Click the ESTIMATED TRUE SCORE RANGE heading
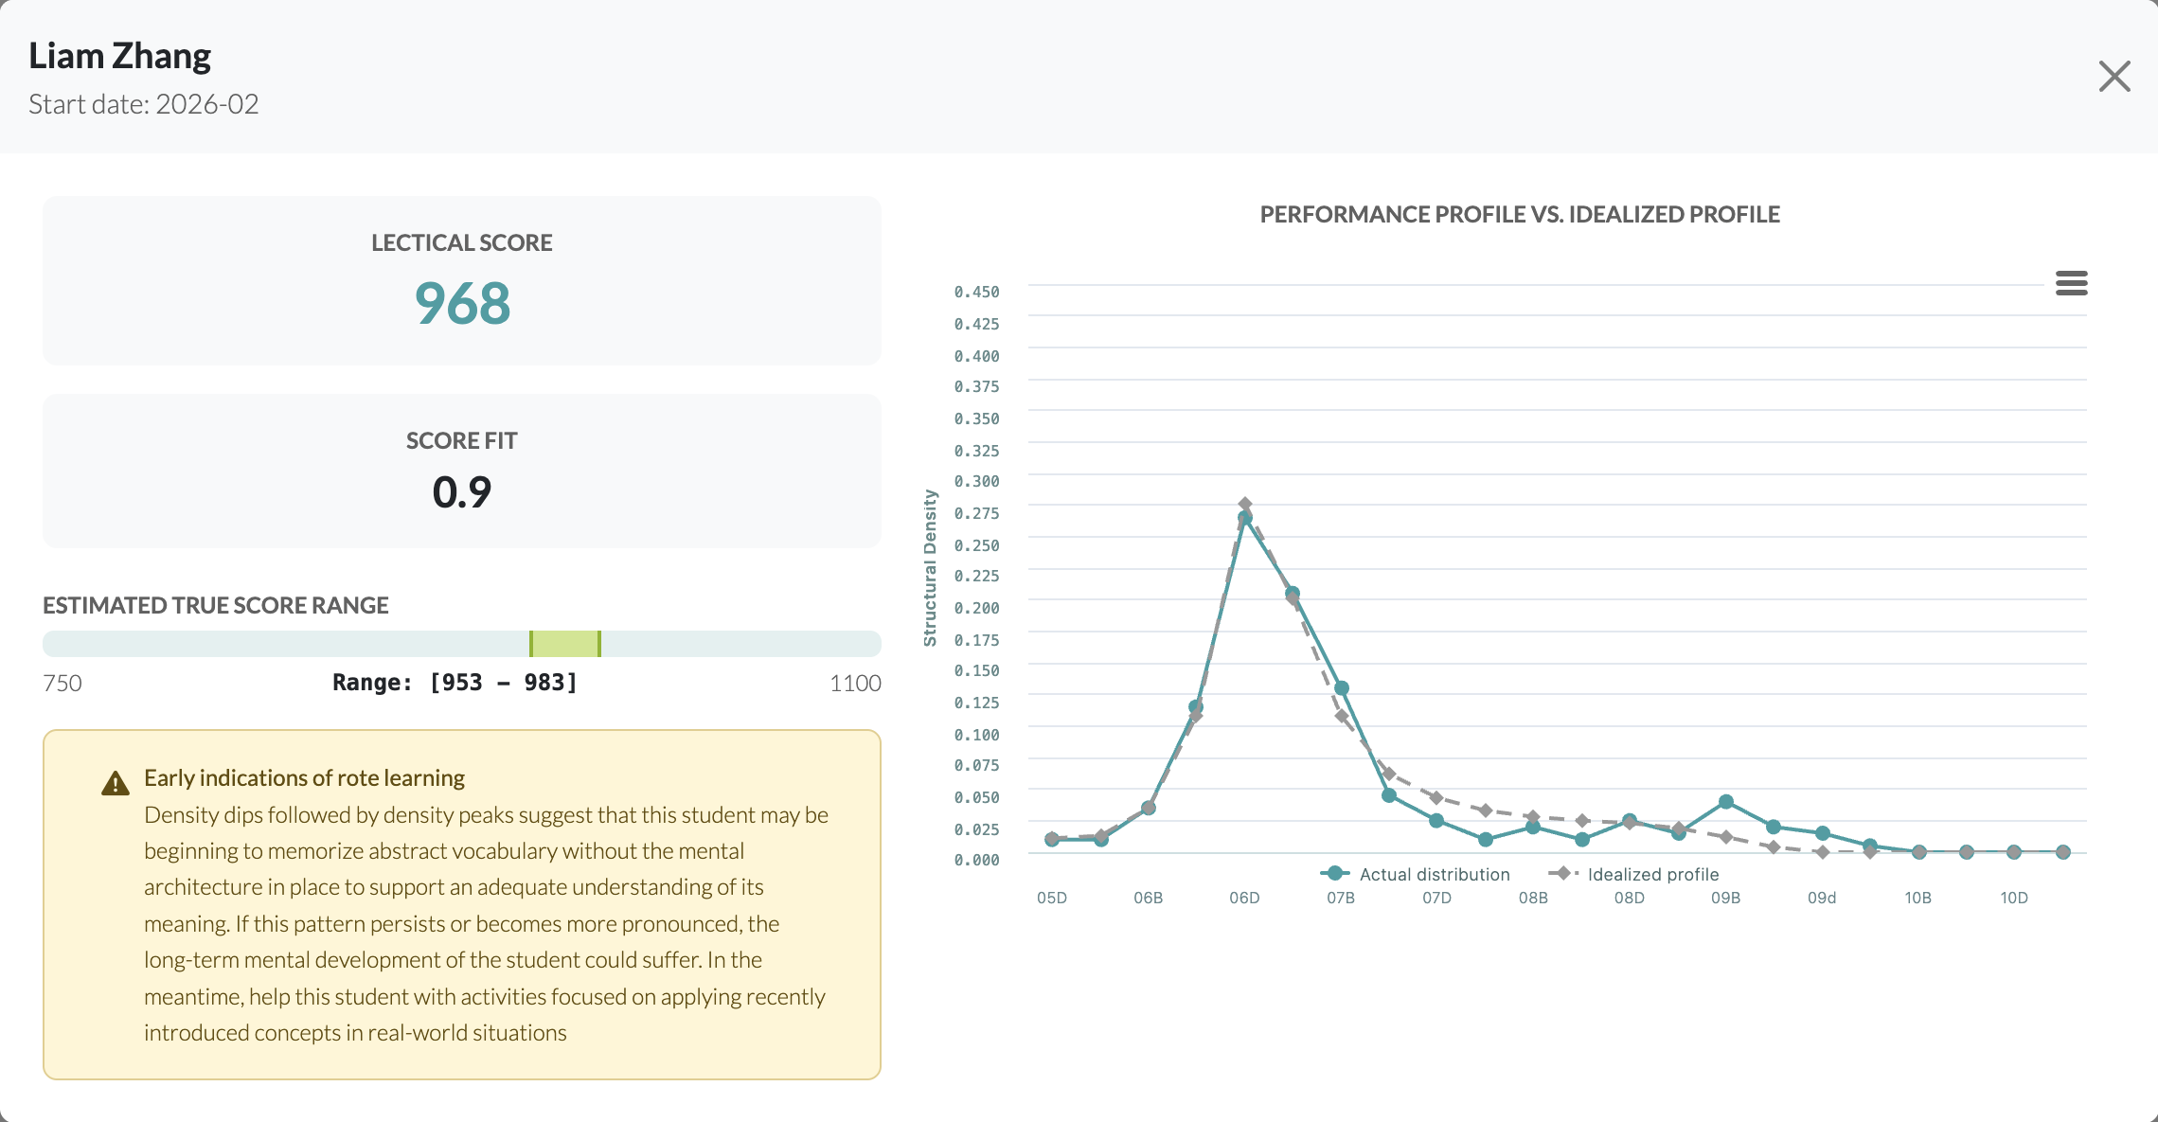 216,606
